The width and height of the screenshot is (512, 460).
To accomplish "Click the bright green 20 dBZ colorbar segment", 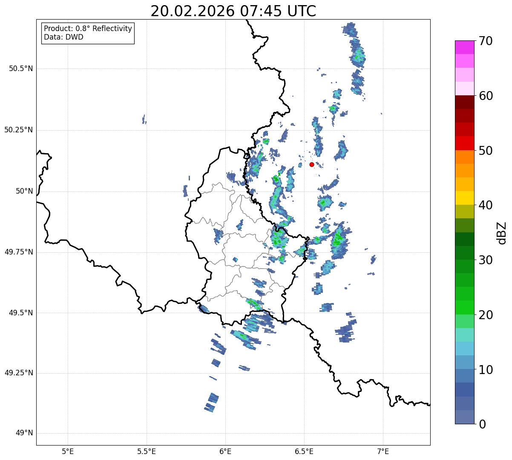I will coord(464,307).
